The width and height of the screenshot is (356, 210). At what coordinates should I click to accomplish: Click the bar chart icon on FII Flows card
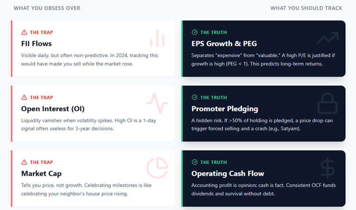coord(157,38)
